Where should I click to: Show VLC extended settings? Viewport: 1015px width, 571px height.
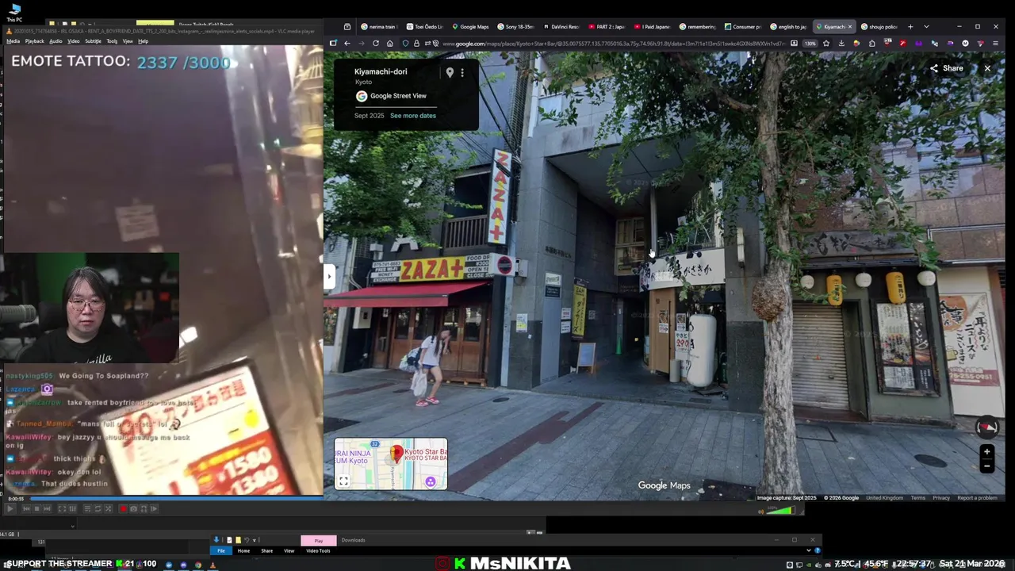point(73,508)
